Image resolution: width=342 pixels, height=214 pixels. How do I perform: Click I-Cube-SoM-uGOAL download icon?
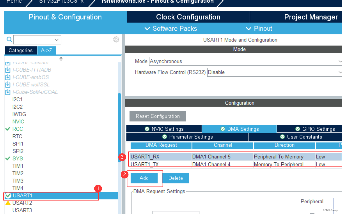[8, 92]
